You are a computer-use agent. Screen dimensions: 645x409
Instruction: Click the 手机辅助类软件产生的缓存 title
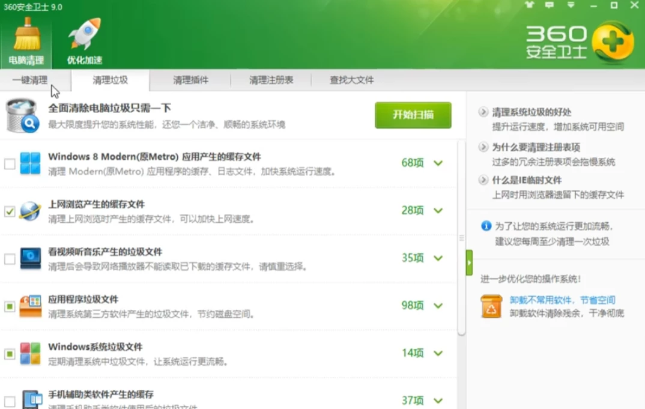[101, 394]
